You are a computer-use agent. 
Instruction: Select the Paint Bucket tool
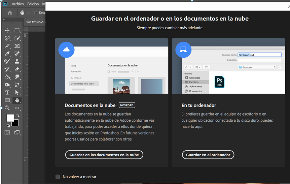click(x=7, y=77)
